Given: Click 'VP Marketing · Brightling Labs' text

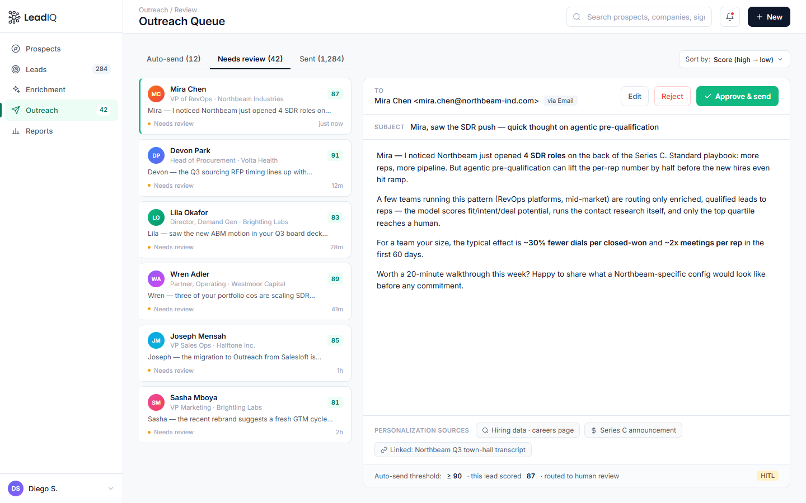Looking at the screenshot, I should coord(216,407).
